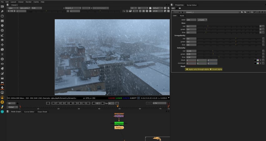This screenshot has height=141, width=266.
Task: Jump to the last frame
Action: coord(88,103)
